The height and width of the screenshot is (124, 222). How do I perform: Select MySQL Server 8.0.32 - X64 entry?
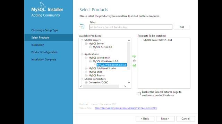[x=158, y=40]
